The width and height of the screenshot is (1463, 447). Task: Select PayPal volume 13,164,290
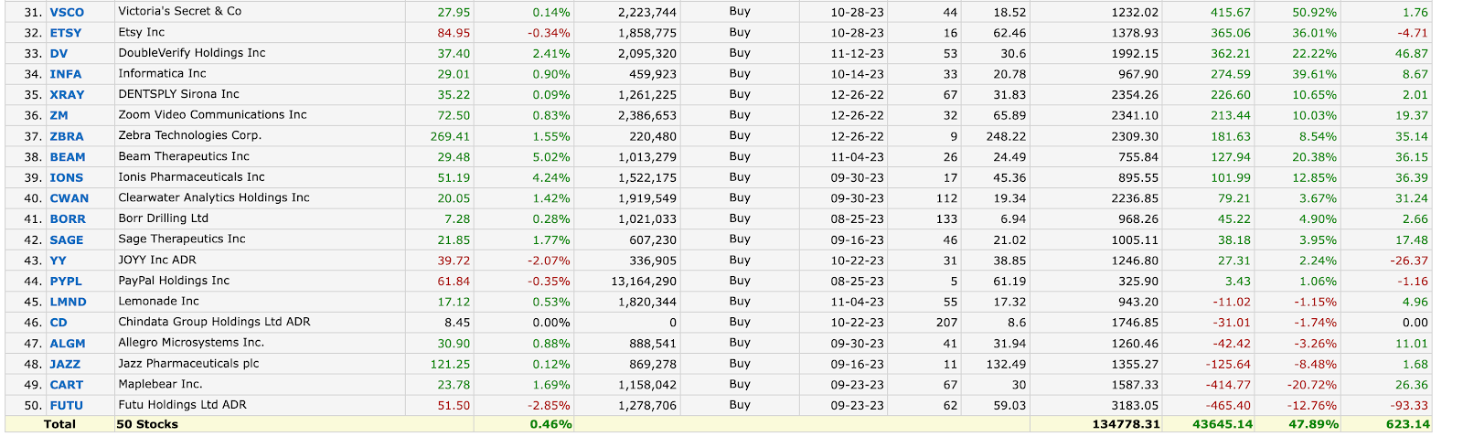click(x=644, y=282)
